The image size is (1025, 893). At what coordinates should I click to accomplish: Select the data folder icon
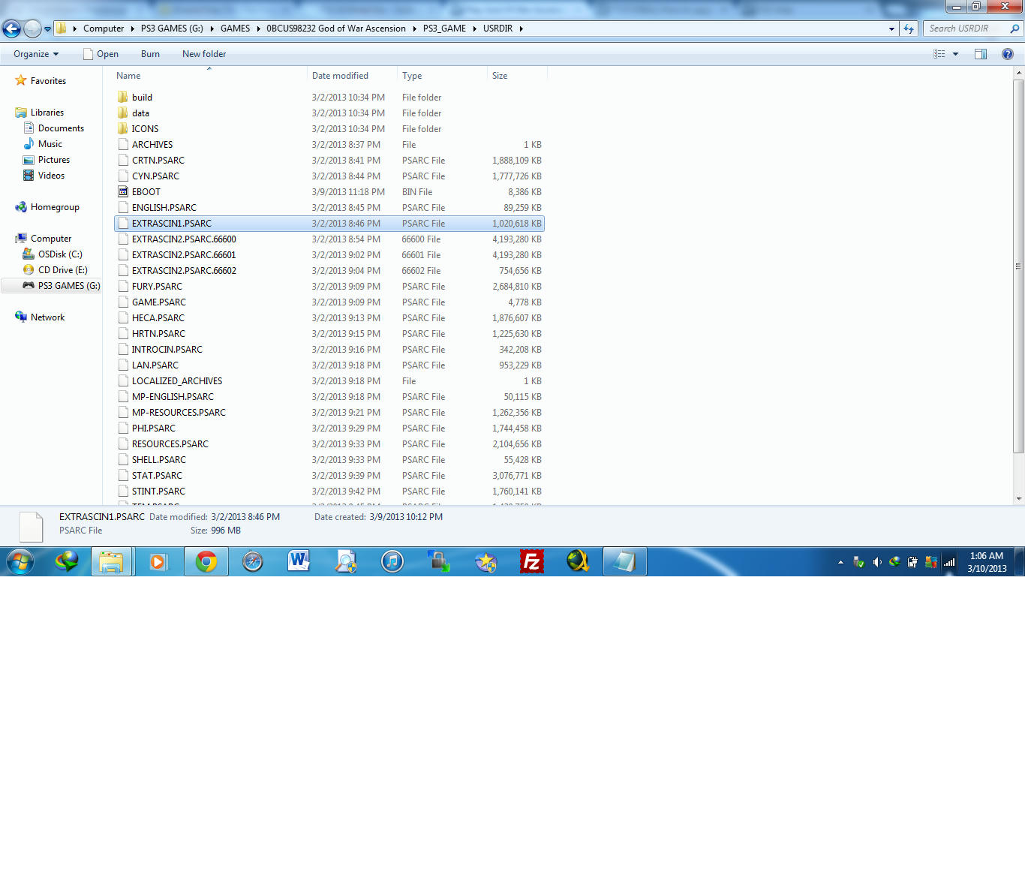coord(123,113)
